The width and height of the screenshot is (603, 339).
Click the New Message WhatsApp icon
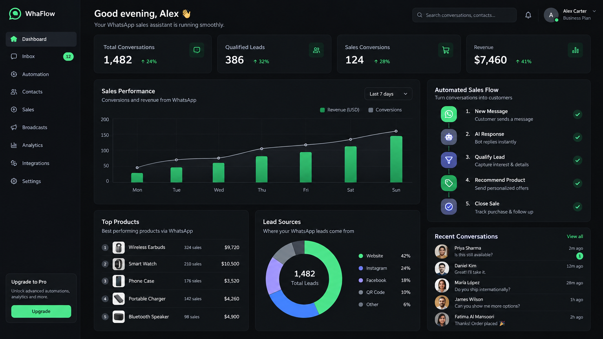click(449, 114)
